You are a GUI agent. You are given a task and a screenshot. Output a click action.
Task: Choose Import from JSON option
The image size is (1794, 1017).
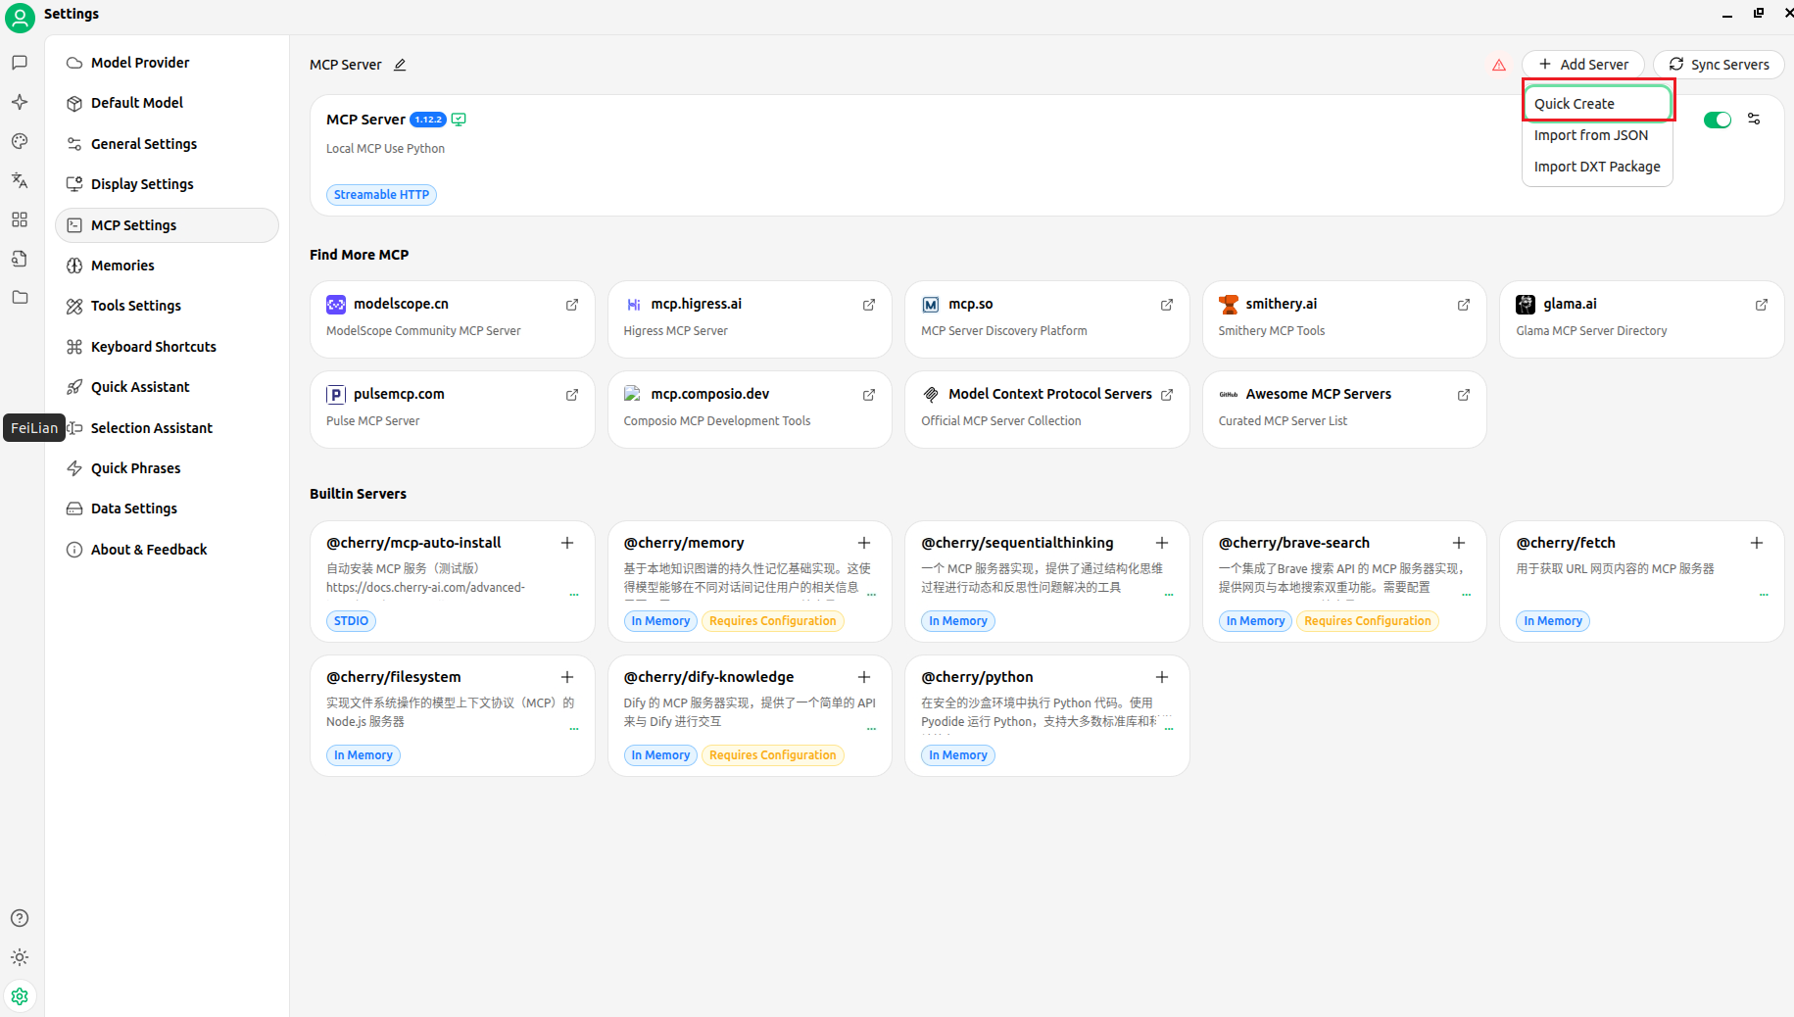coord(1591,135)
